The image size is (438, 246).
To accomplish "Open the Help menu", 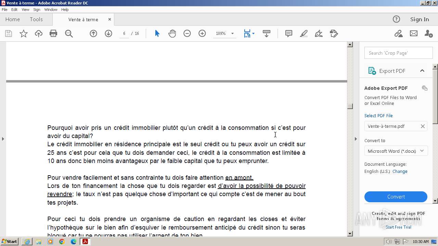I will click(65, 10).
